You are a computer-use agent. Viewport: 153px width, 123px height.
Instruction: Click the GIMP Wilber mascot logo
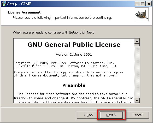click(142, 15)
